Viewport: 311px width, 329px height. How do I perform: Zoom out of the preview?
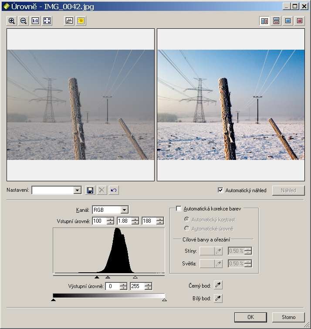click(x=24, y=21)
